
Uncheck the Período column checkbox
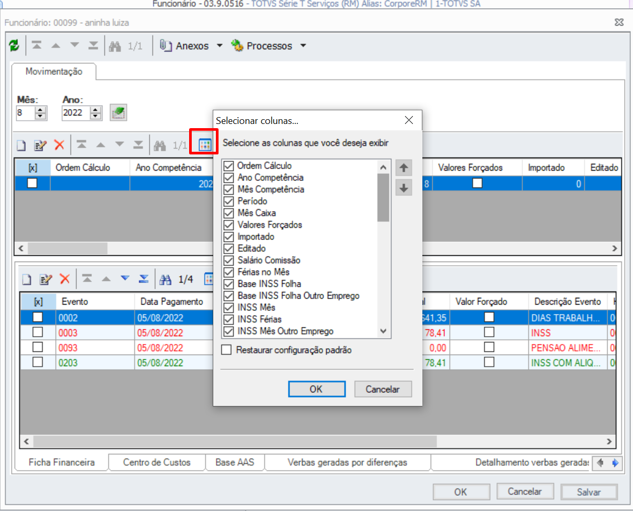[229, 201]
